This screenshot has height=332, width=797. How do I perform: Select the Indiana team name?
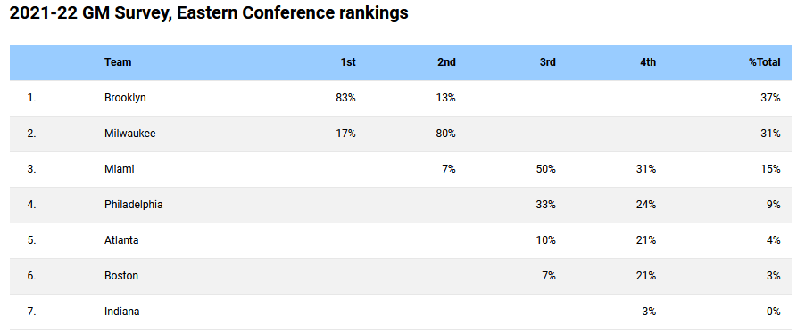point(122,312)
